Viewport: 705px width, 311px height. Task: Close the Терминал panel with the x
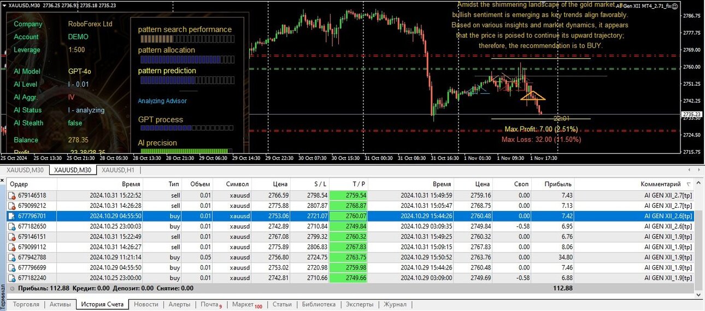(x=3, y=180)
